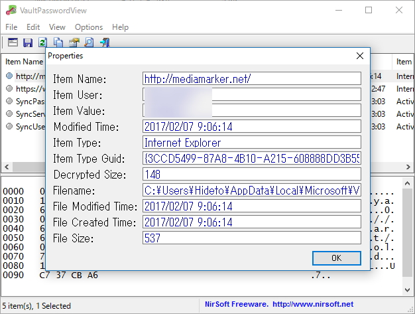Click the hex pane scrollbar down arrow
Screen dimensions: 415x314
pos(407,290)
